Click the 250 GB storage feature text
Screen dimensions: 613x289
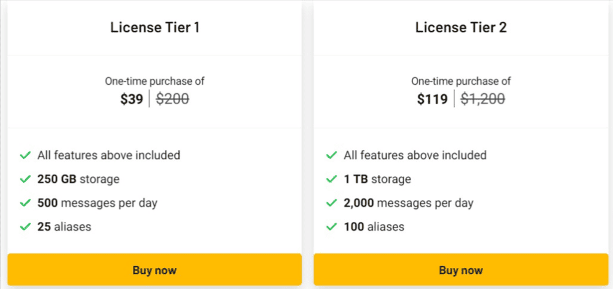click(78, 179)
